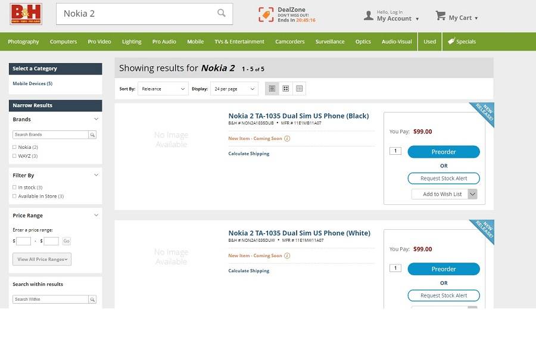Image resolution: width=536 pixels, height=337 pixels.
Task: Expand View All Price Ranges dropdown
Action: [x=42, y=259]
